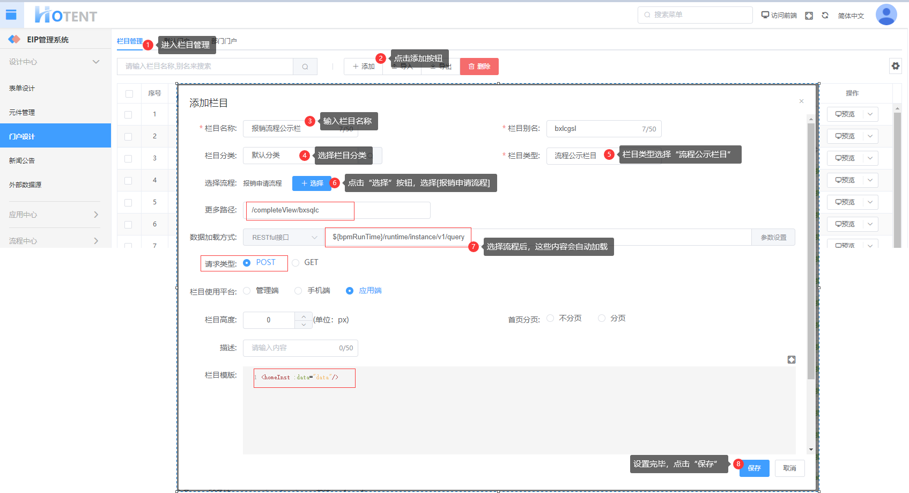Select the 手机端 platform radio button
The height and width of the screenshot is (493, 909).
click(298, 291)
